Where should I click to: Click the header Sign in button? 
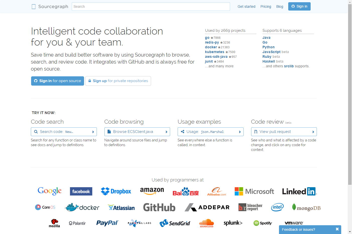click(299, 6)
